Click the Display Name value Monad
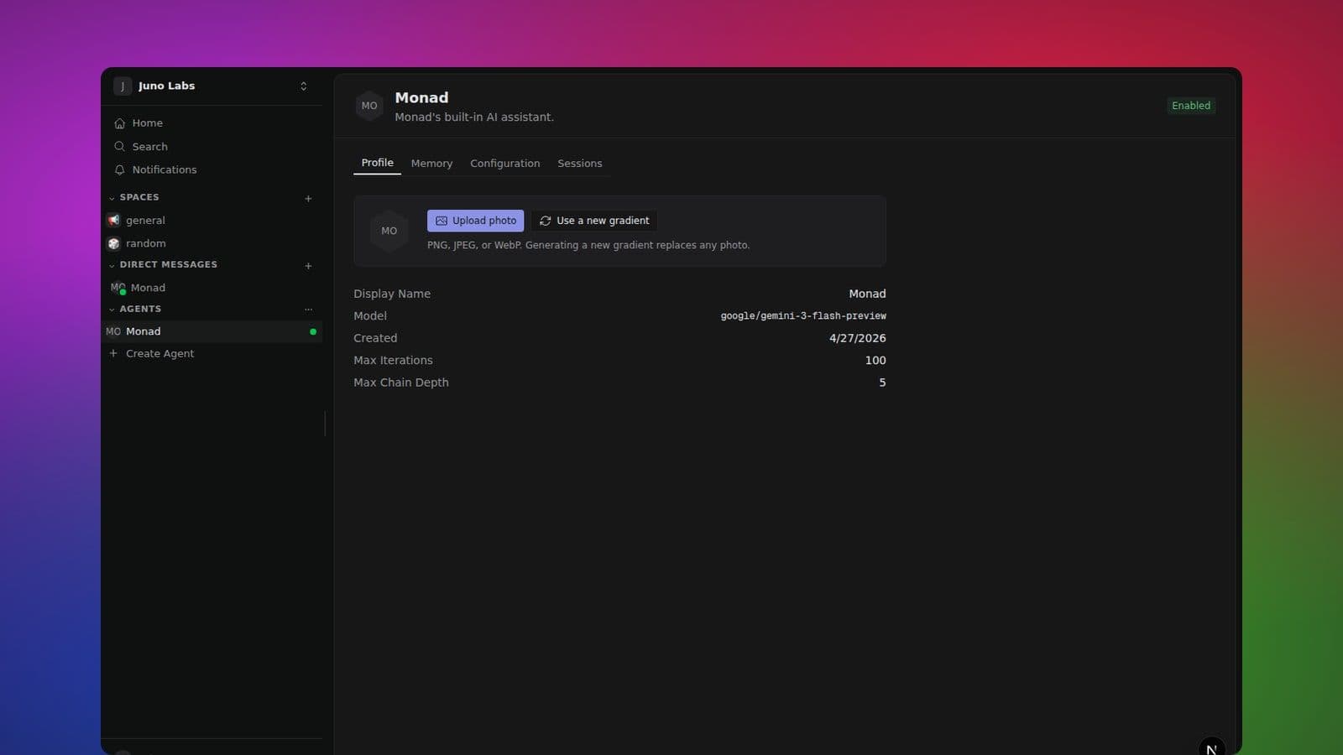The width and height of the screenshot is (1343, 755). 867,294
